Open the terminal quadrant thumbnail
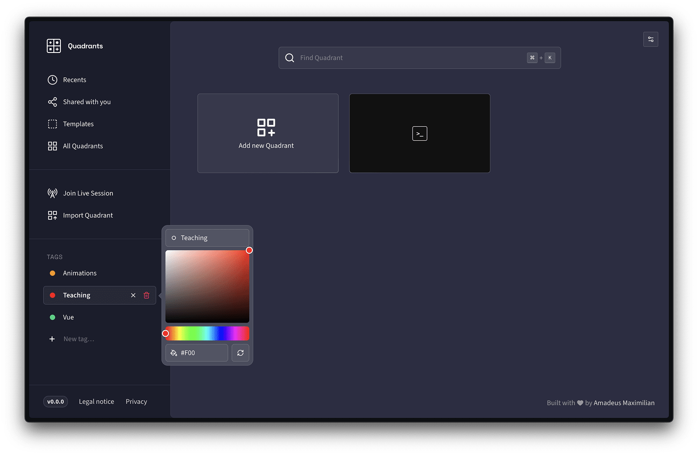 [419, 133]
